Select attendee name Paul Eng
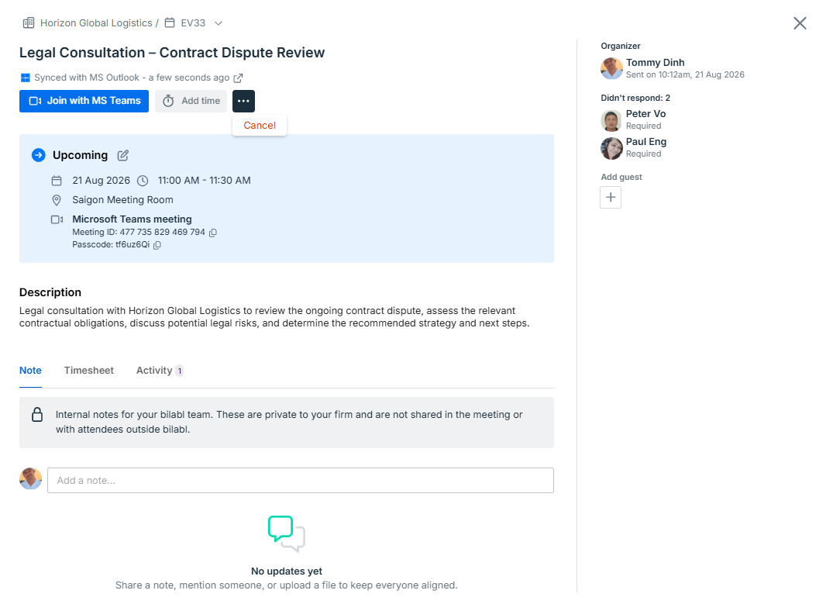 point(646,142)
